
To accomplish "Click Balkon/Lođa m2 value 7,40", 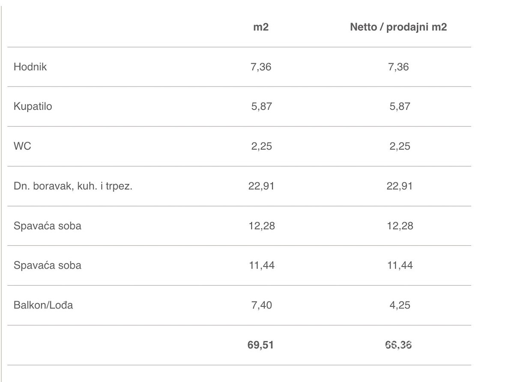I will 261,305.
